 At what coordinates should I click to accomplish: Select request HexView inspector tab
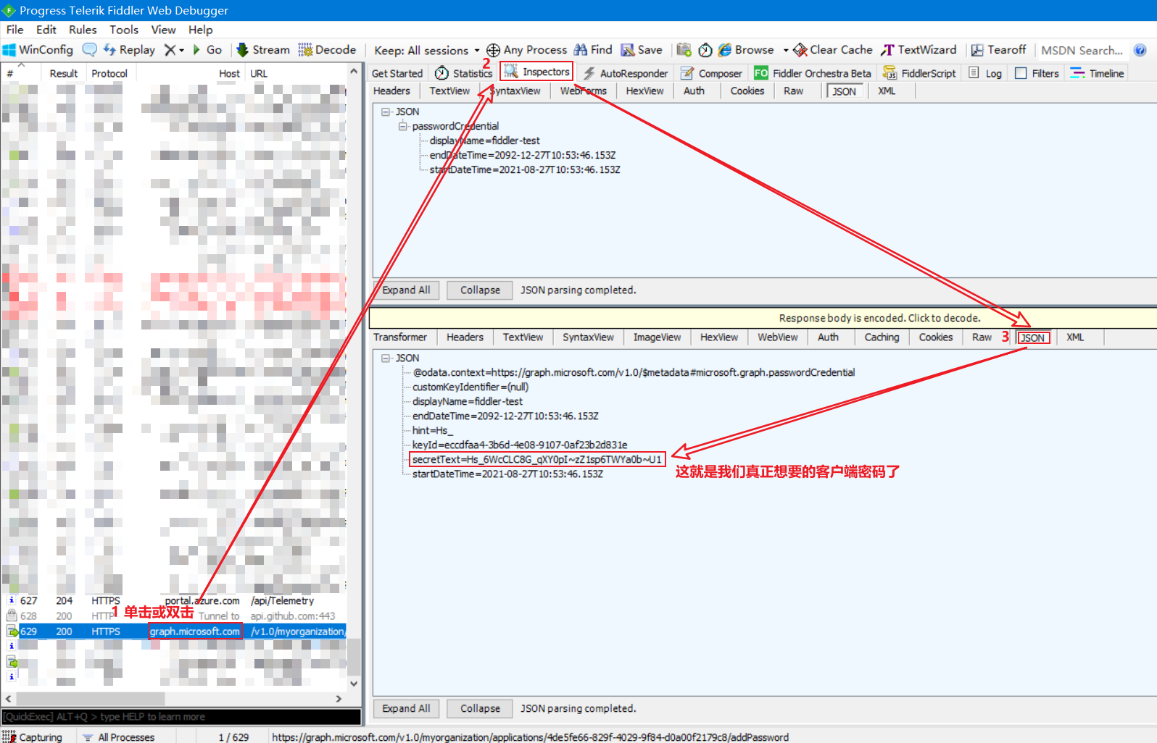point(644,91)
